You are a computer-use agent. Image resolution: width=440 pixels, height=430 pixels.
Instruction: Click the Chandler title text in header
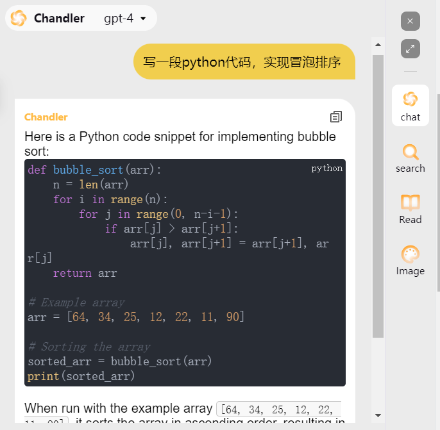tap(59, 19)
